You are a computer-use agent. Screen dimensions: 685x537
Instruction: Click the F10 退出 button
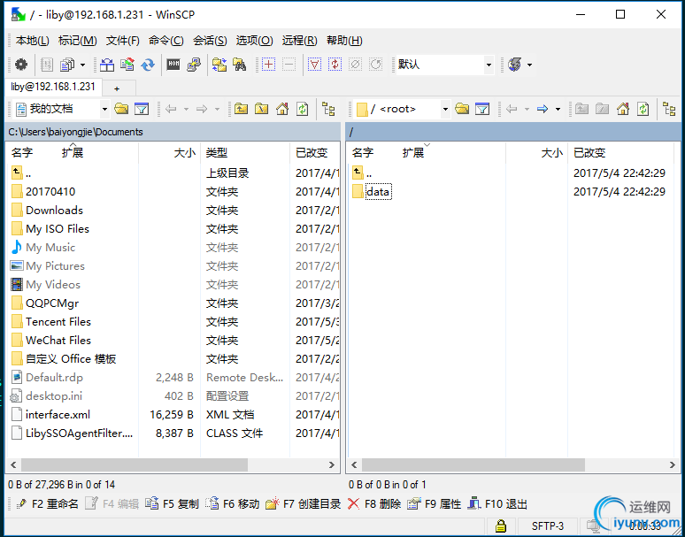coord(497,503)
